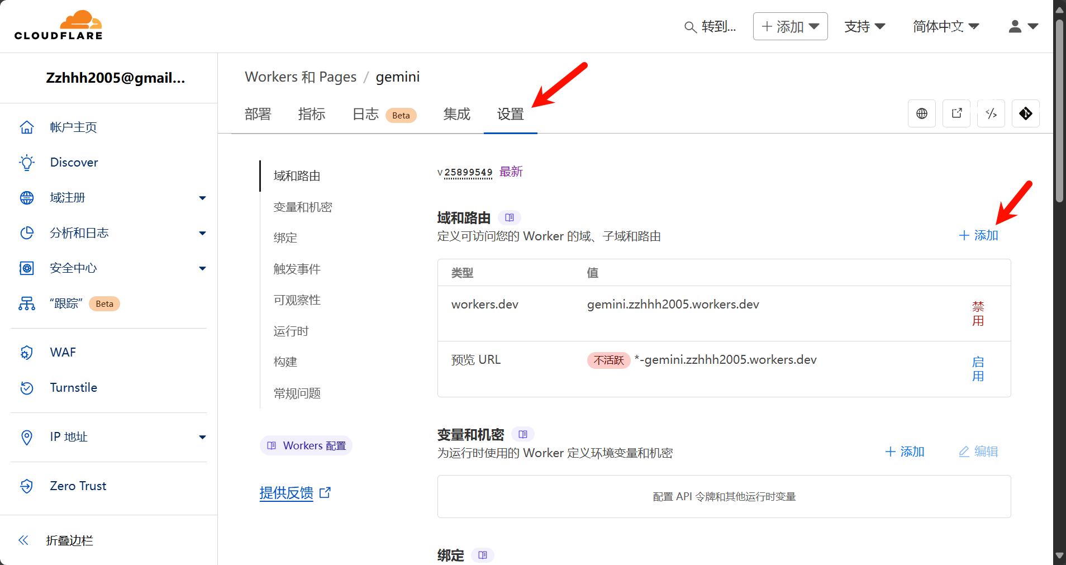Click the 安全中心 icon
The height and width of the screenshot is (565, 1066).
pos(27,268)
